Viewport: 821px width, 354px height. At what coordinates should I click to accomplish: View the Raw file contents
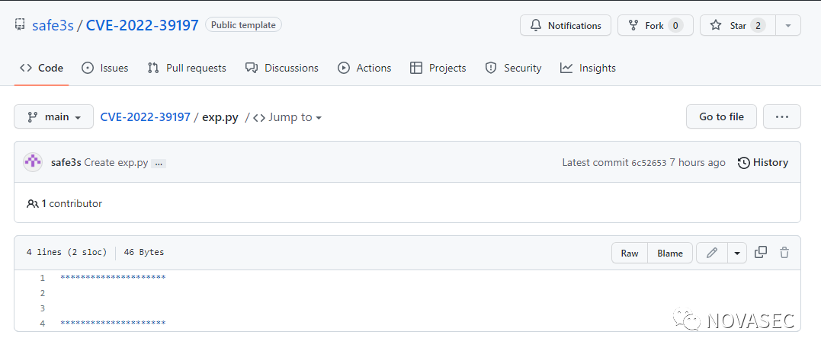[x=630, y=253]
